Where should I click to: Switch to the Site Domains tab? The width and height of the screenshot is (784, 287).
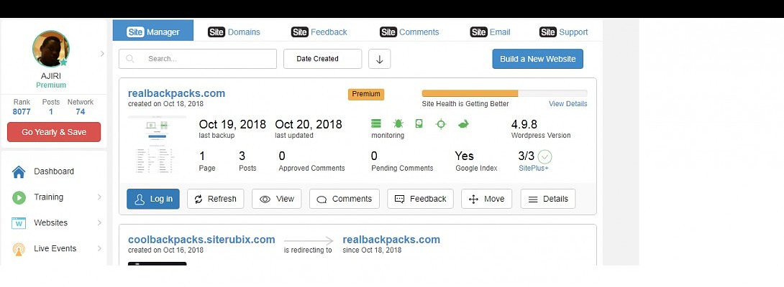click(x=234, y=32)
